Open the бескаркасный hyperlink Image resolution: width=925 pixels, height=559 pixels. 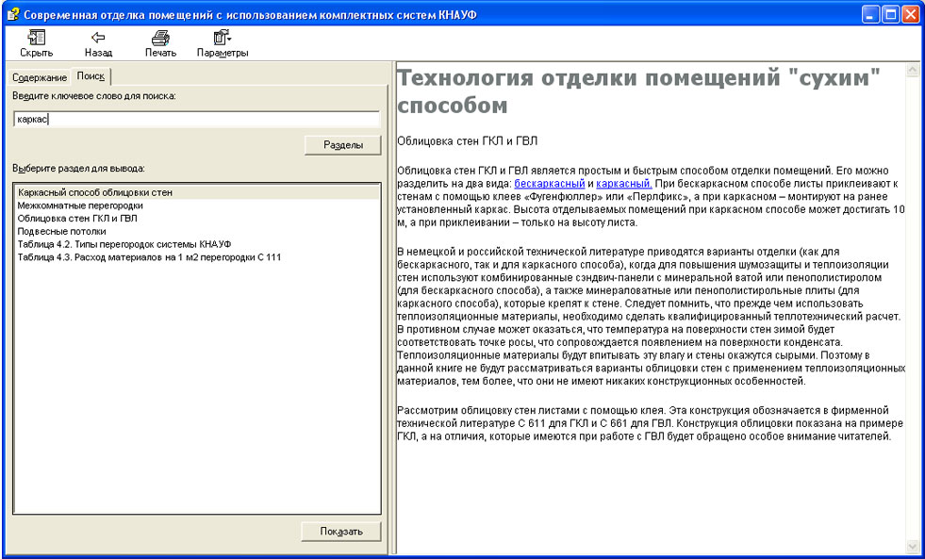tap(549, 184)
